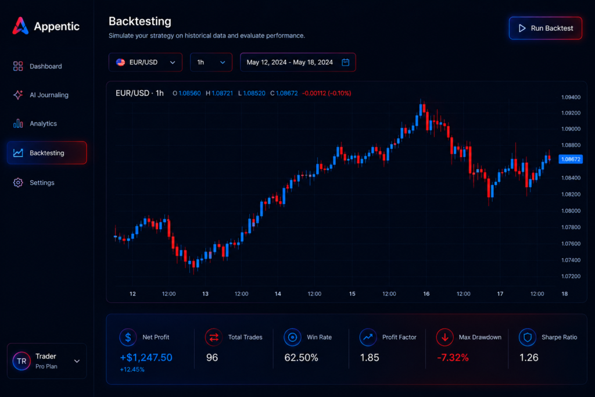Select the May 12 - May 18 date field
This screenshot has height=397, width=595.
point(298,62)
